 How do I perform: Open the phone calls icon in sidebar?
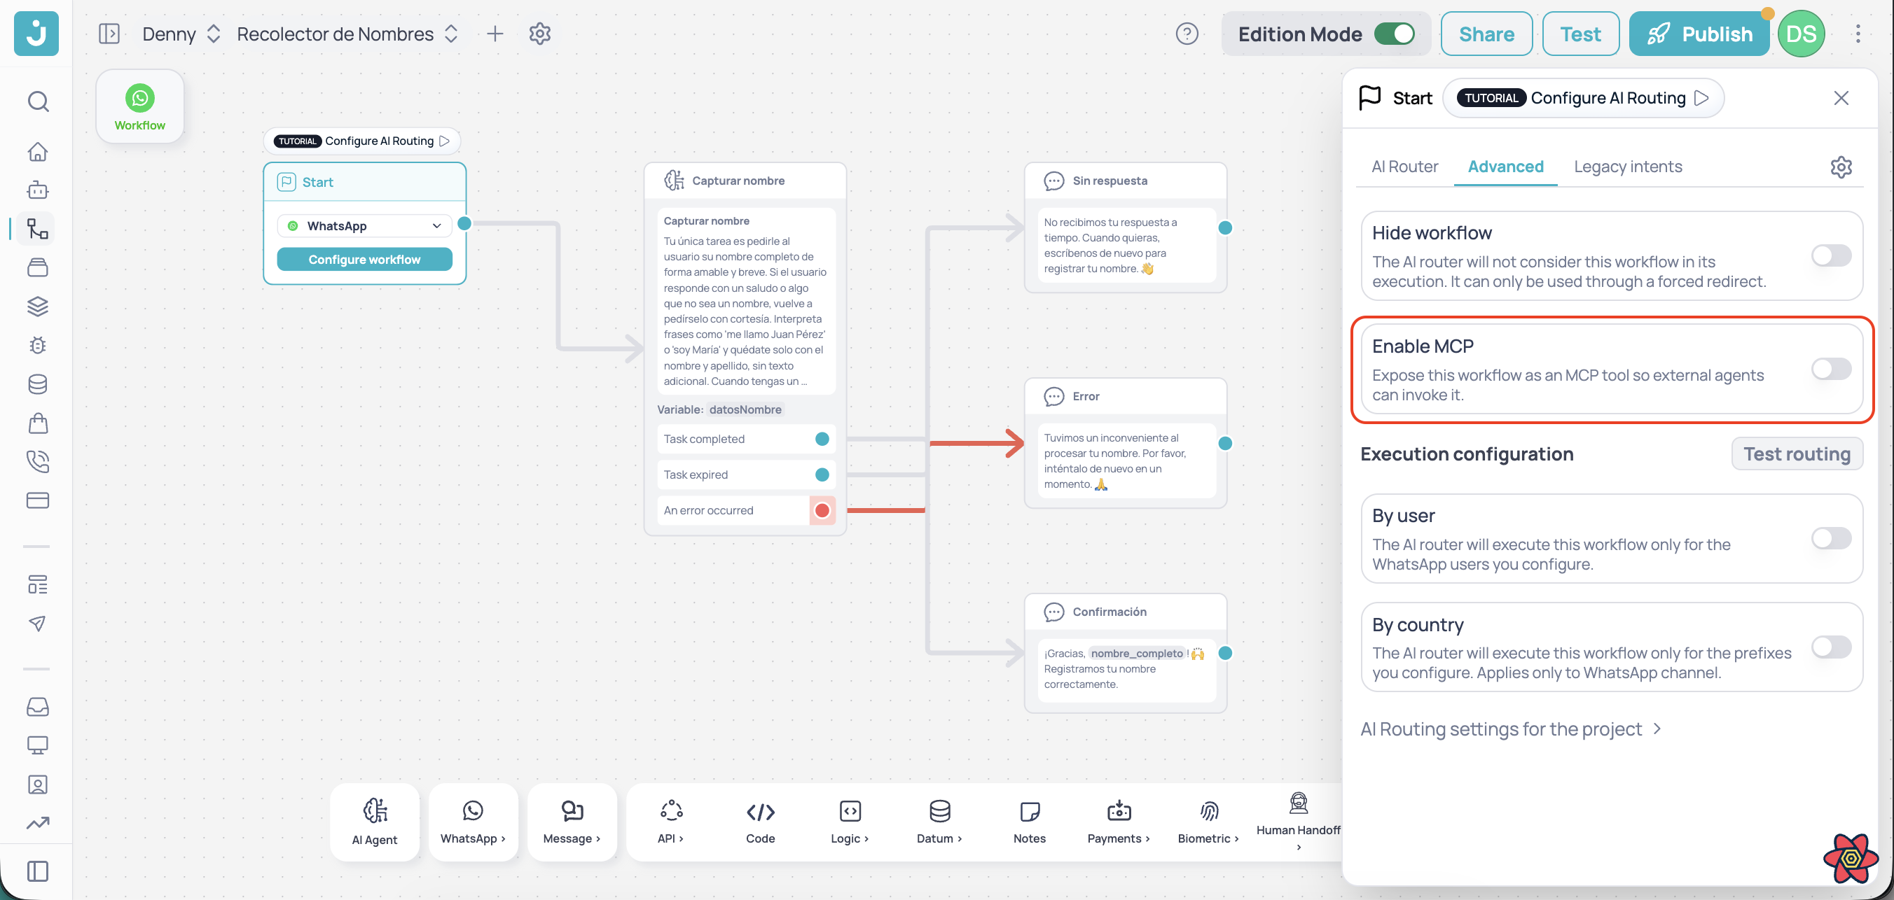[39, 461]
